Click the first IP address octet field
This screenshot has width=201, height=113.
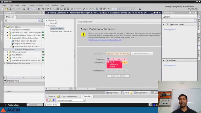coord(108,59)
